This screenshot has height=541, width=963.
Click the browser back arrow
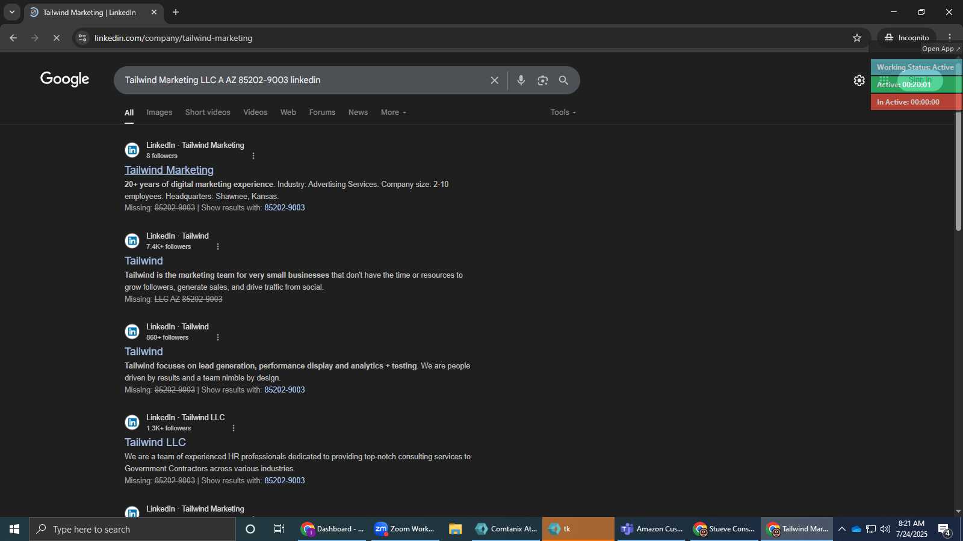[13, 38]
